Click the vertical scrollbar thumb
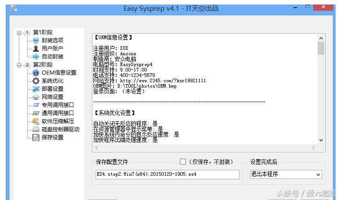The image size is (341, 200). (321, 49)
